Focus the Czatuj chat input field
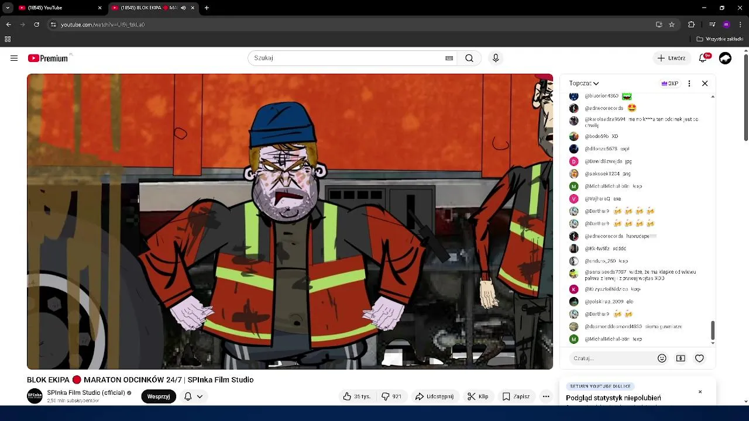Screen dimensions: 749x421 pos(610,358)
